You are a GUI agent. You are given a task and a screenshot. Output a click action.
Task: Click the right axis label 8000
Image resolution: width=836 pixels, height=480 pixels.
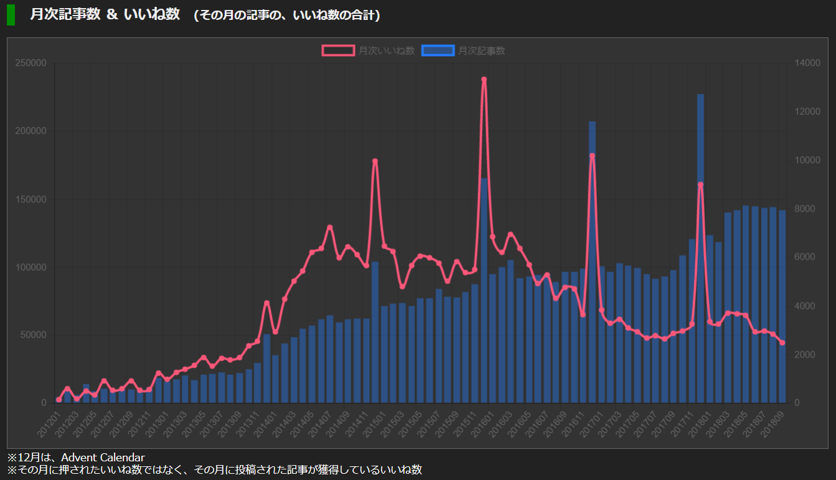tap(805, 209)
